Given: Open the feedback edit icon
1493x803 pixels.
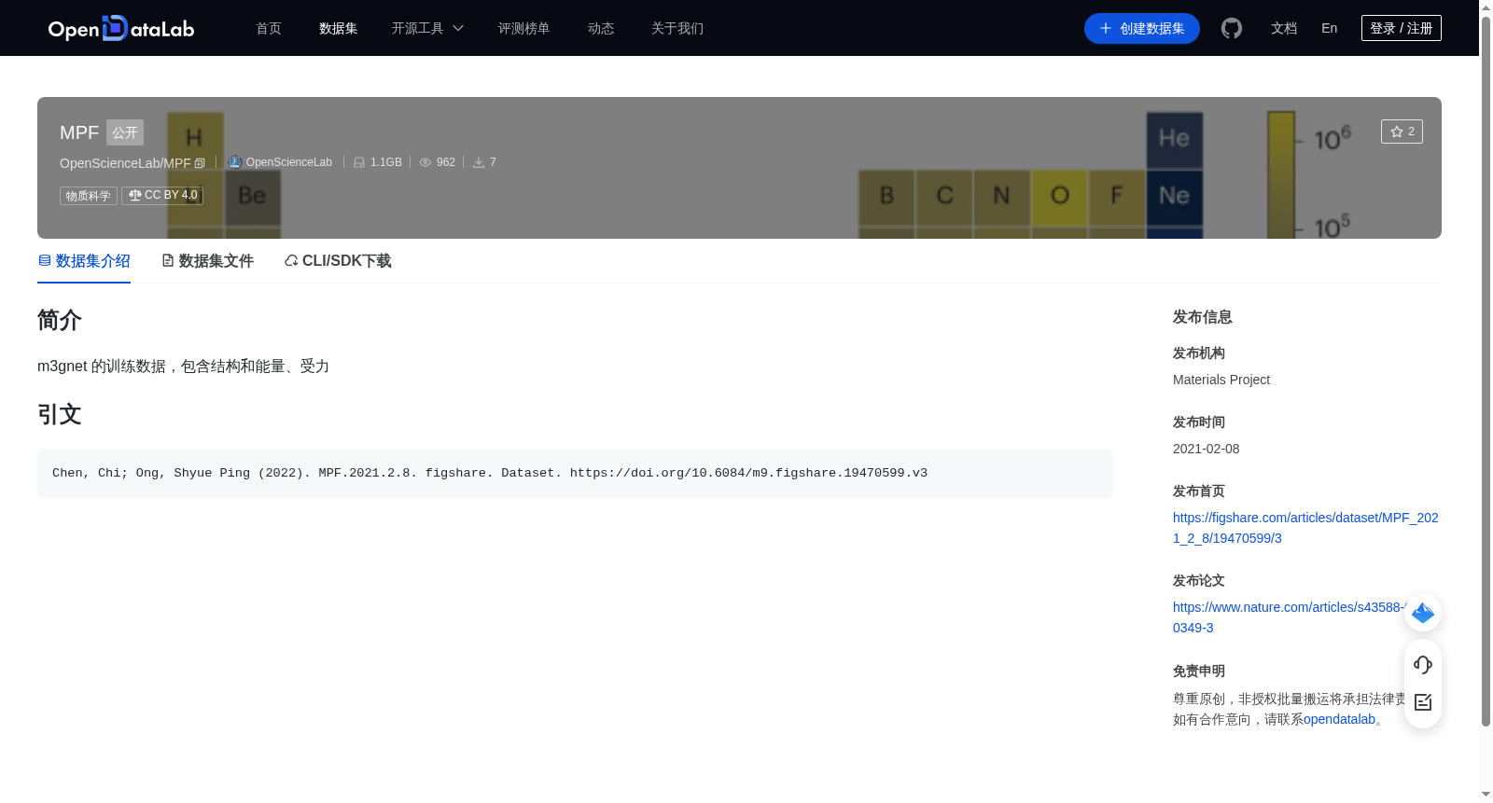Looking at the screenshot, I should pyautogui.click(x=1423, y=702).
